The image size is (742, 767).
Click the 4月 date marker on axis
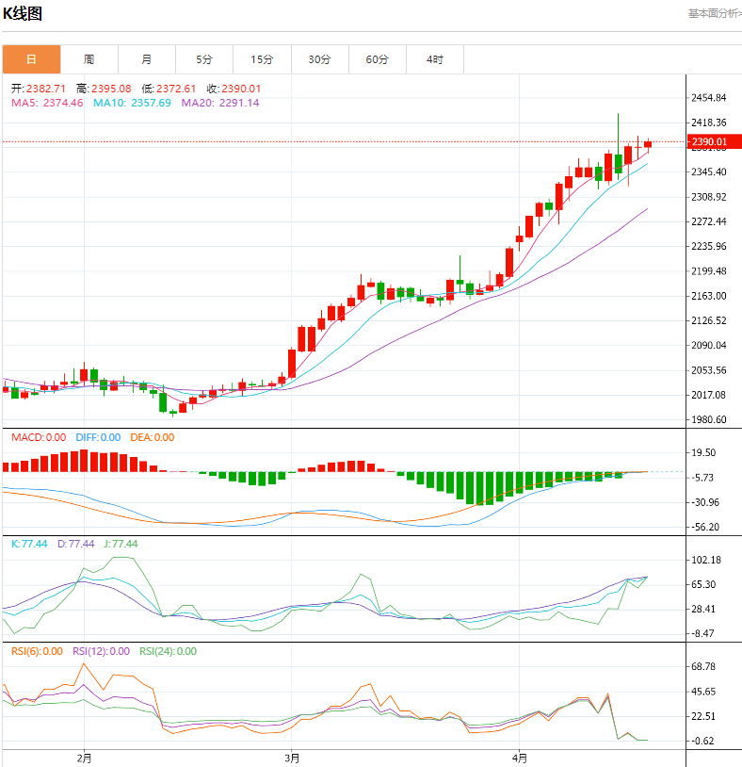tap(520, 757)
